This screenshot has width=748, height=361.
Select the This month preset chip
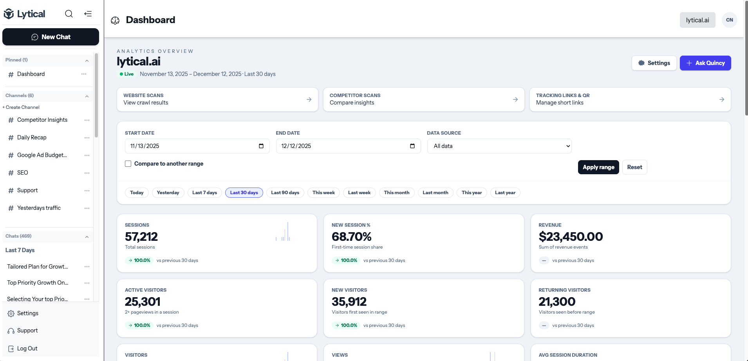[396, 193]
